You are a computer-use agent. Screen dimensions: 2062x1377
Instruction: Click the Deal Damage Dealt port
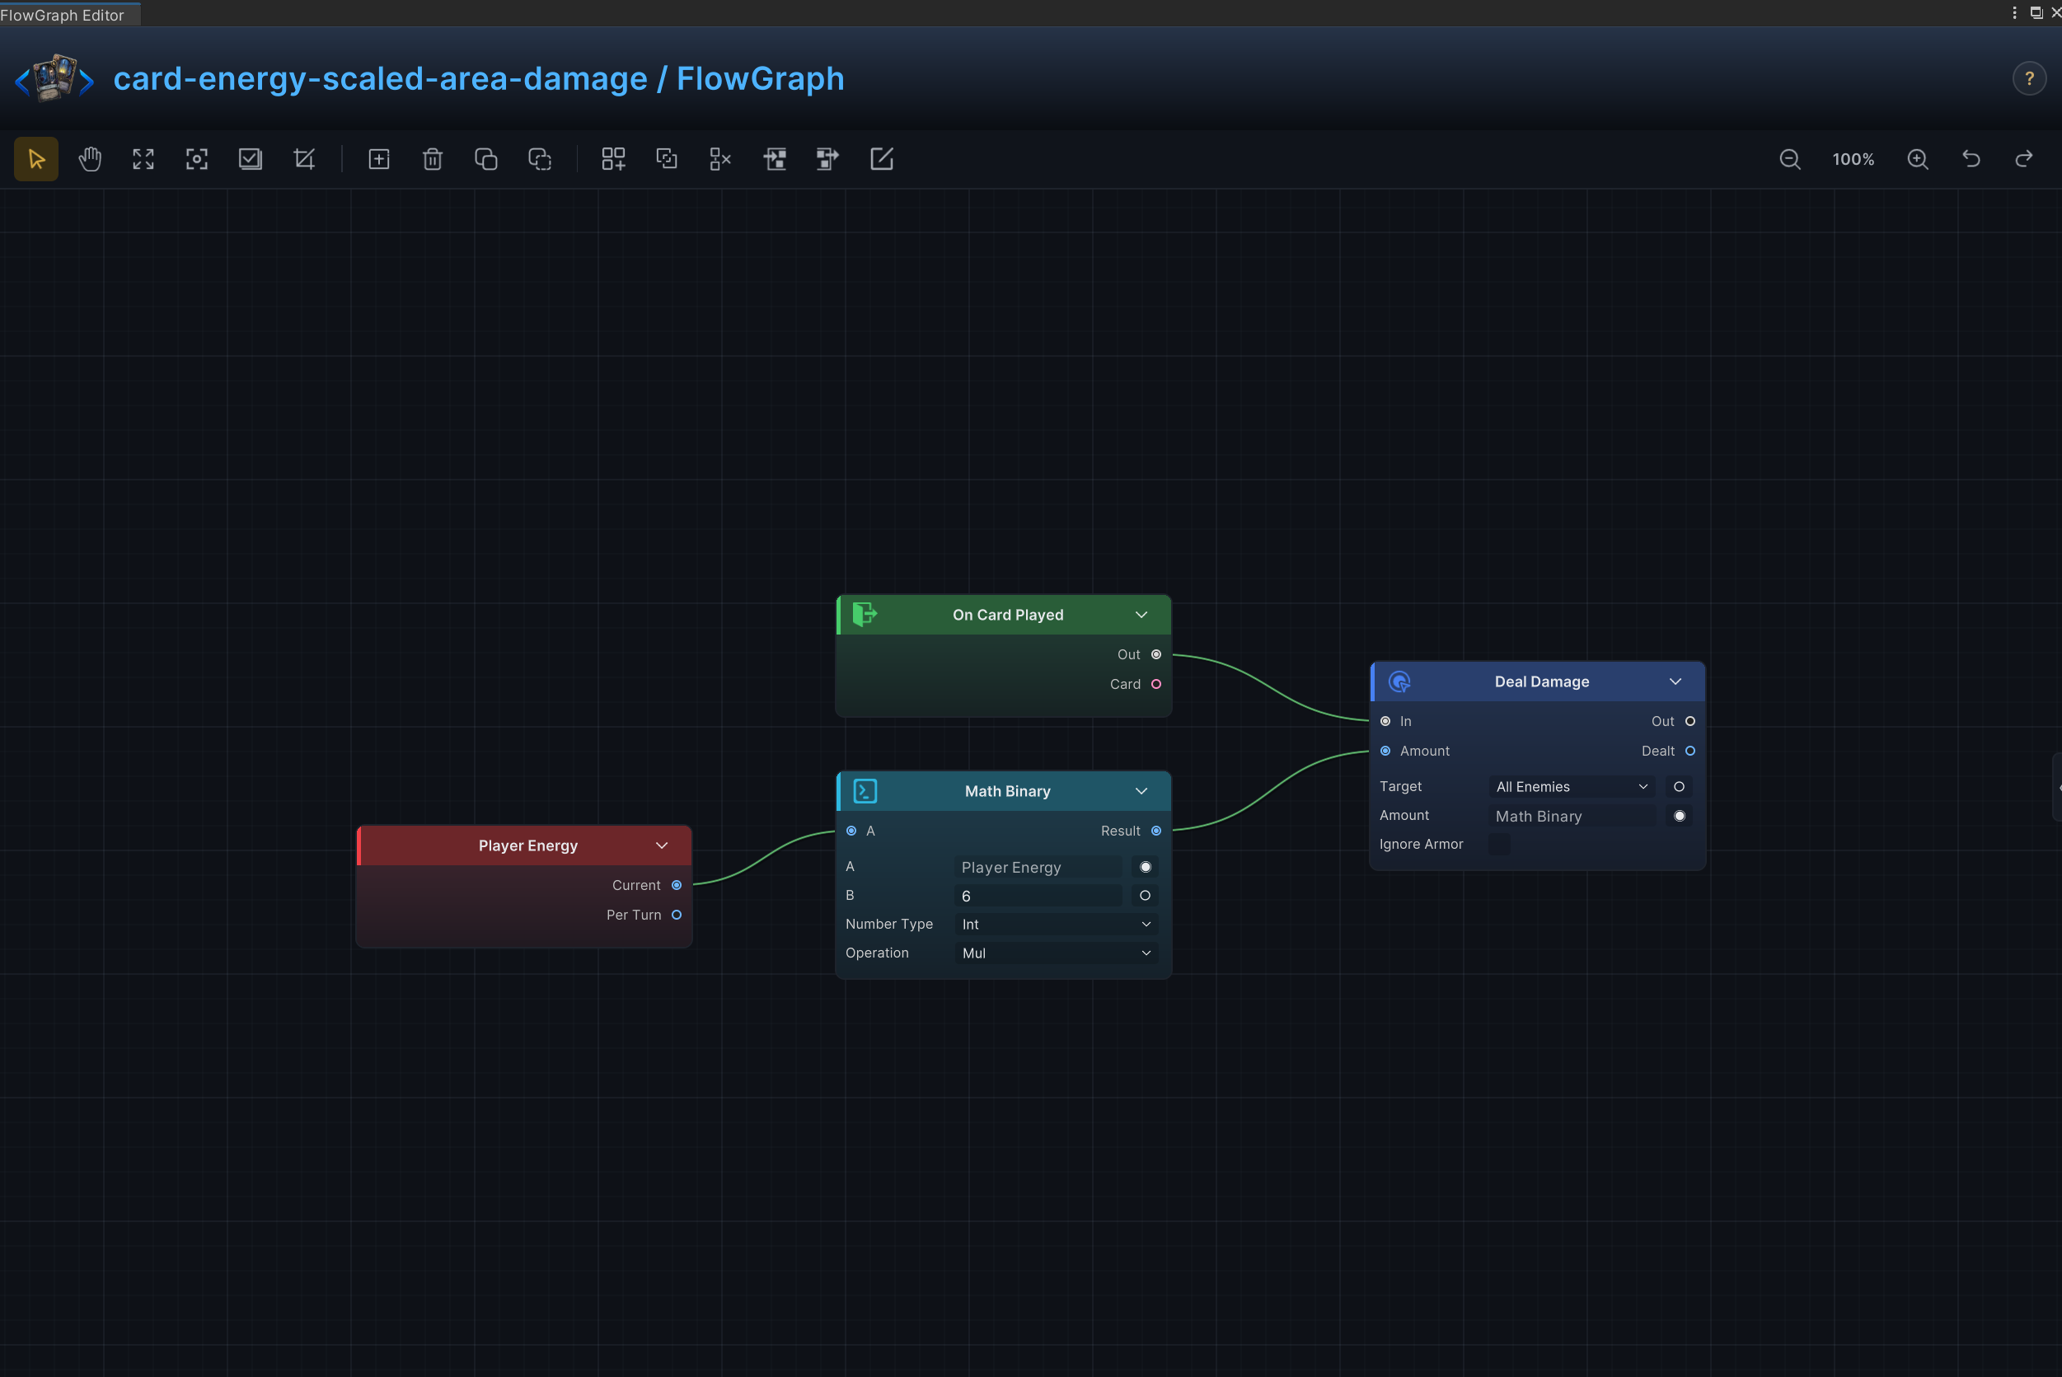1689,751
